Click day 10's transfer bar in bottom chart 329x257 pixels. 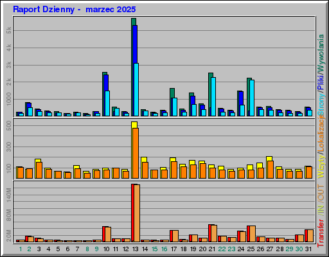108,235
